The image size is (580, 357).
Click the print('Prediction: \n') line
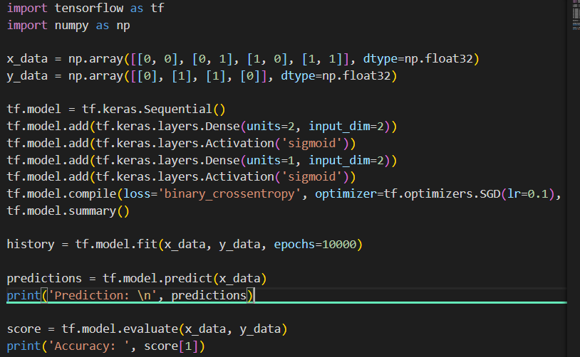click(130, 295)
